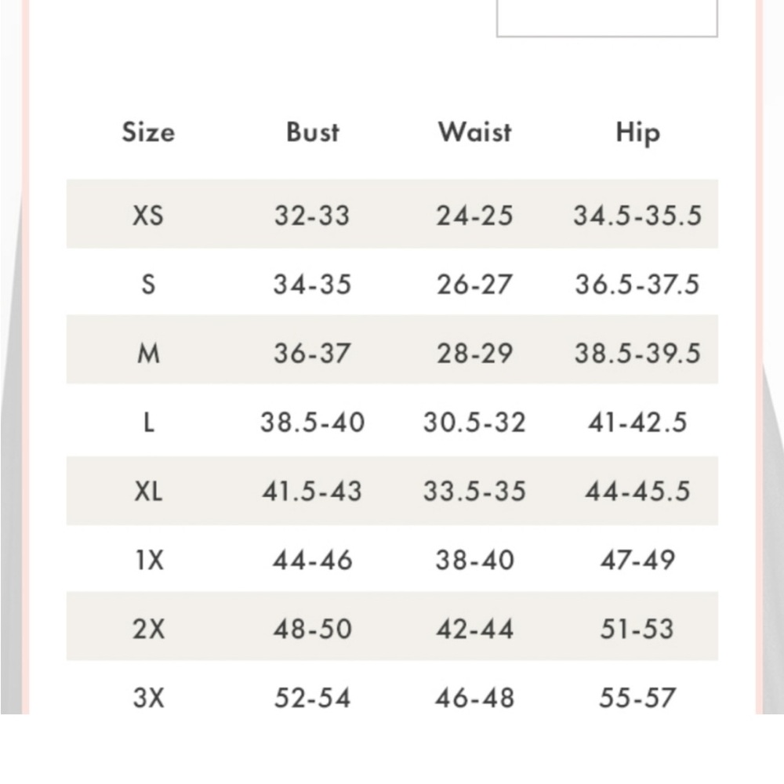Click the 3X bust value 52-54
The height and width of the screenshot is (784, 784).
point(313,698)
